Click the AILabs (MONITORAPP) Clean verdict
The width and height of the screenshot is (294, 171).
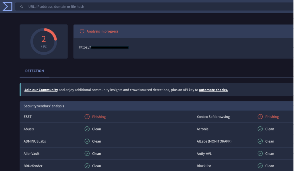click(x=270, y=141)
